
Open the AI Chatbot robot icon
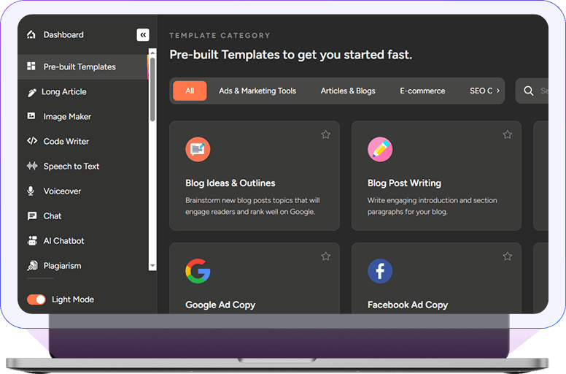[x=31, y=240]
